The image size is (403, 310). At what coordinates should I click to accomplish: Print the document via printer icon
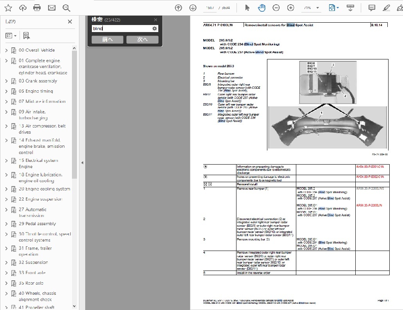[37, 8]
